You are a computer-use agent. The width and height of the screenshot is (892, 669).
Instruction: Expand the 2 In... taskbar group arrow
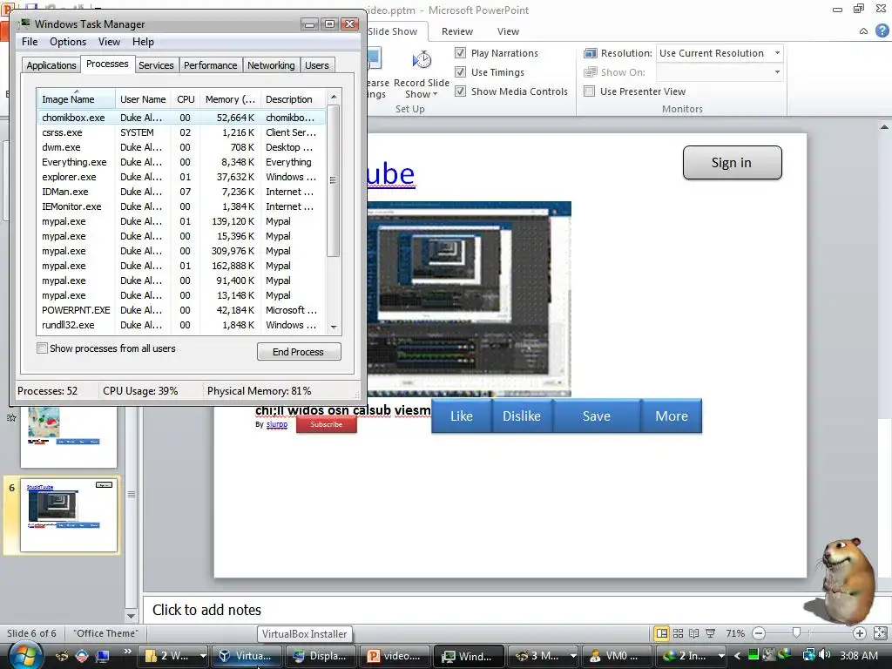pos(721,656)
